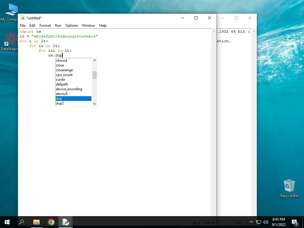Launch Google Chrome from taskbar

pos(51,222)
